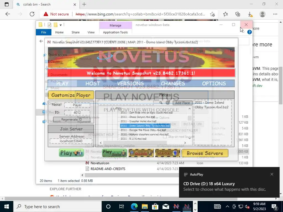Edit the player Name field

[77, 105]
